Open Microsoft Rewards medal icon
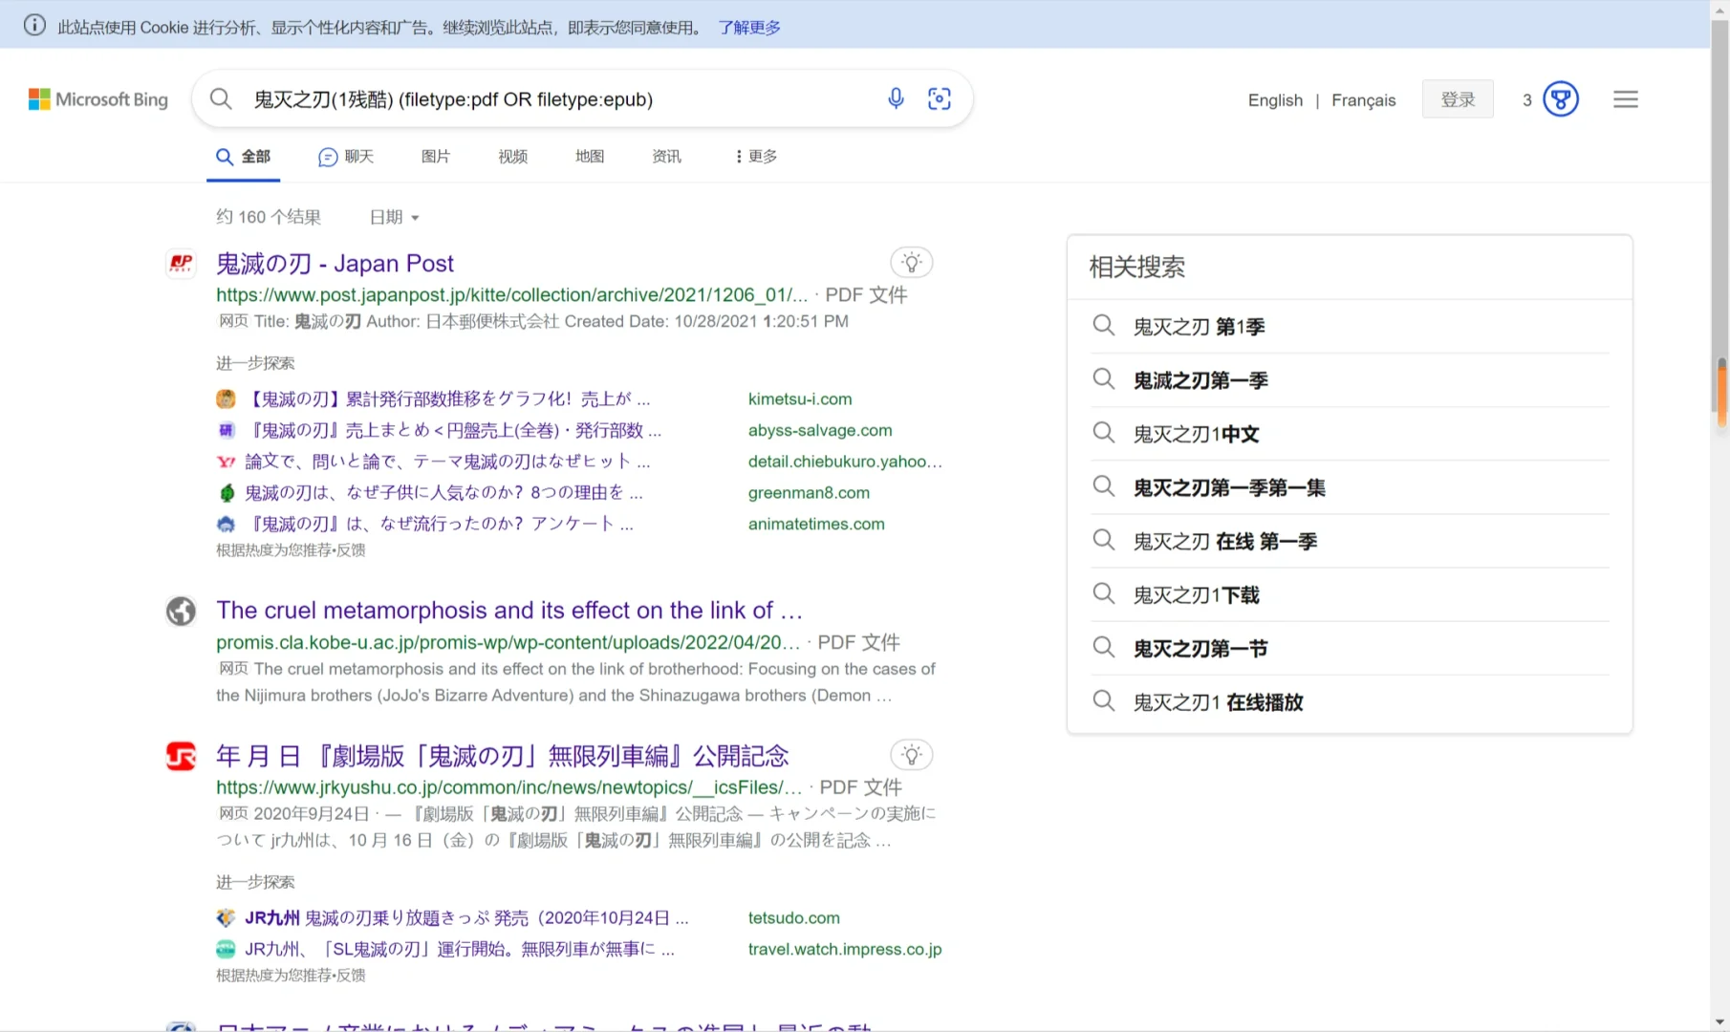Image resolution: width=1730 pixels, height=1032 pixels. [1561, 99]
